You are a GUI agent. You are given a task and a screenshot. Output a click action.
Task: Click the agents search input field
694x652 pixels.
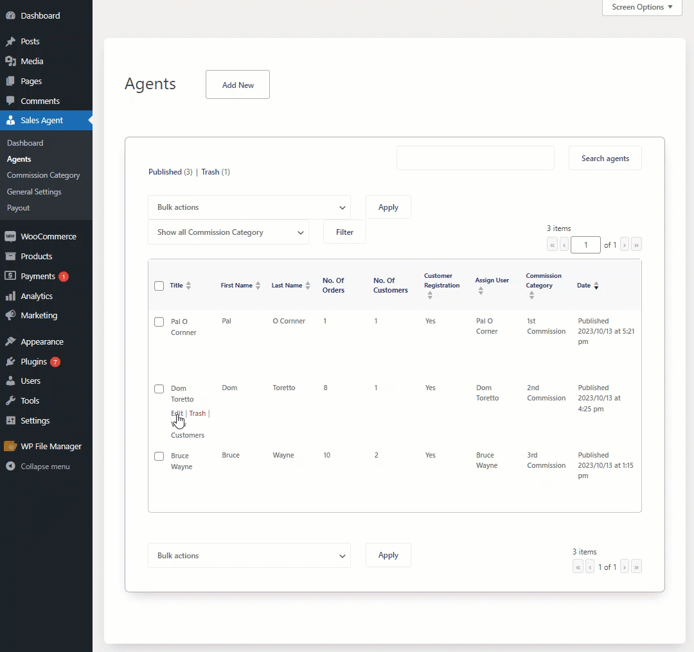(x=476, y=158)
